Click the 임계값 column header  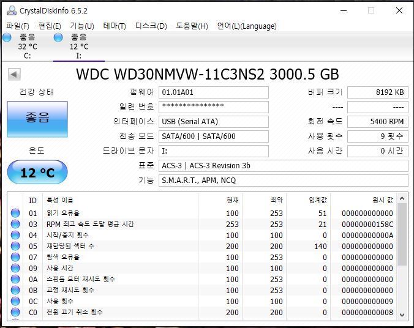(308, 200)
